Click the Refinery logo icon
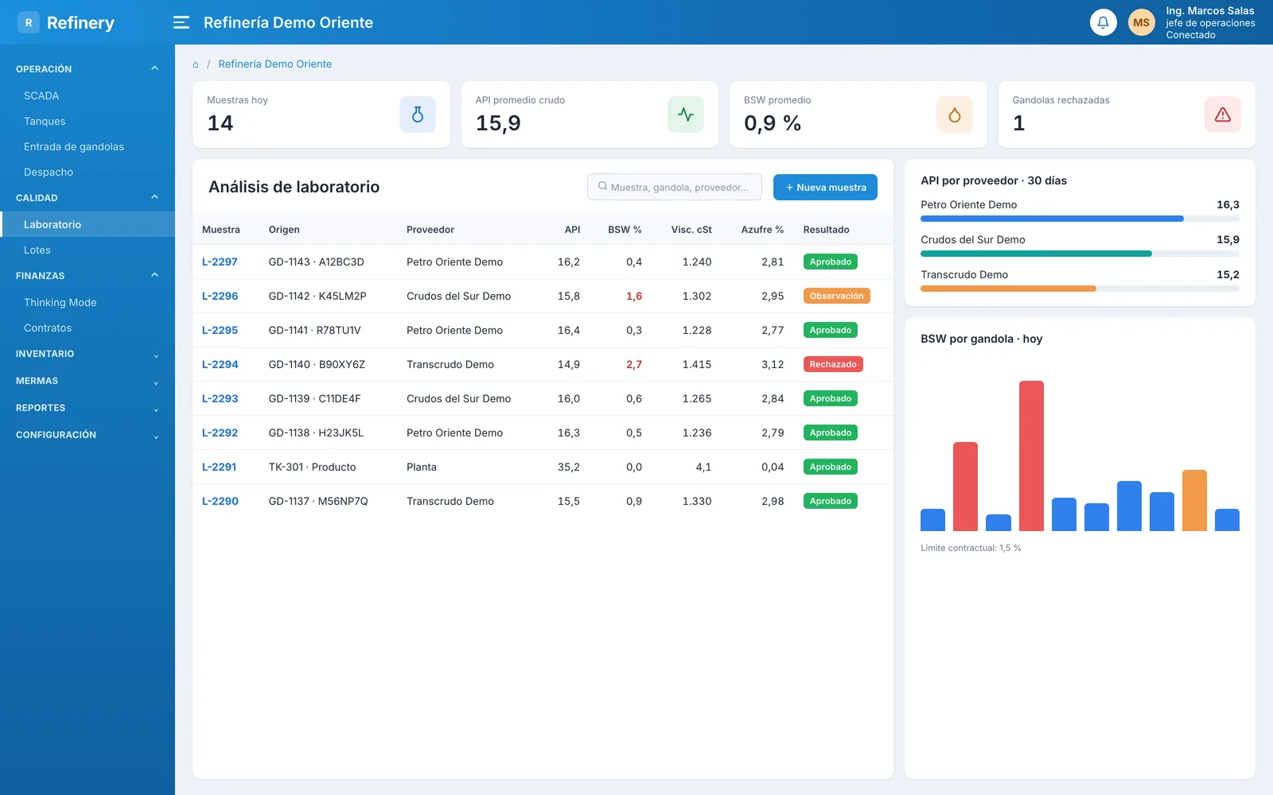The image size is (1273, 795). click(x=29, y=22)
